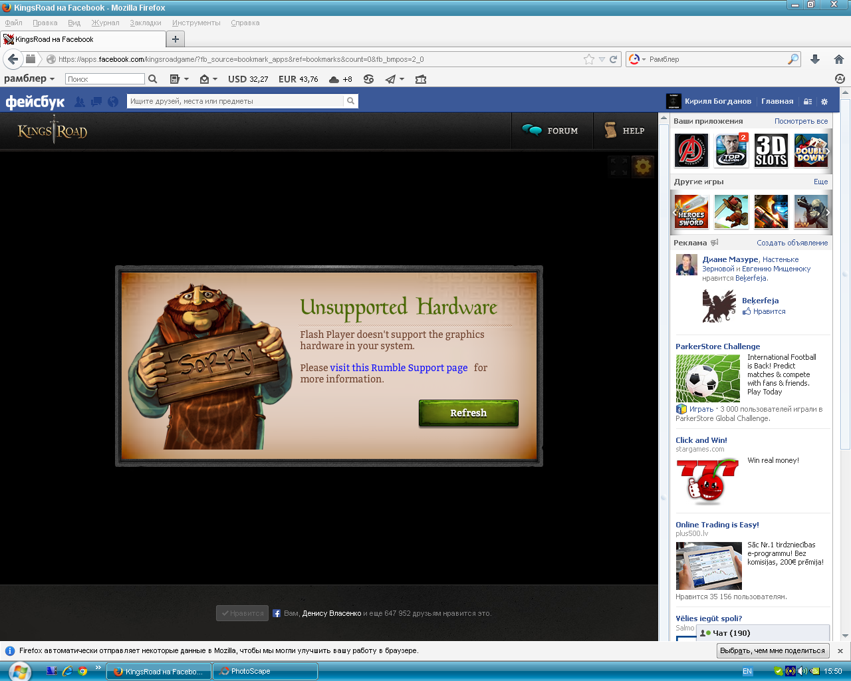Open Facebook settings gear icon
The height and width of the screenshot is (681, 851).
pyautogui.click(x=824, y=102)
